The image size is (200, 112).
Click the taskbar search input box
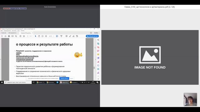pyautogui.click(x=17, y=82)
